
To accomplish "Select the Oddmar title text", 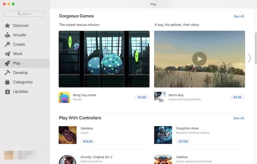I will pos(182,157).
